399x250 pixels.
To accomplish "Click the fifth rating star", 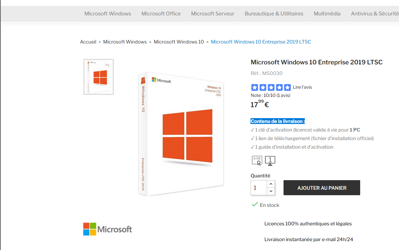I will 288,87.
